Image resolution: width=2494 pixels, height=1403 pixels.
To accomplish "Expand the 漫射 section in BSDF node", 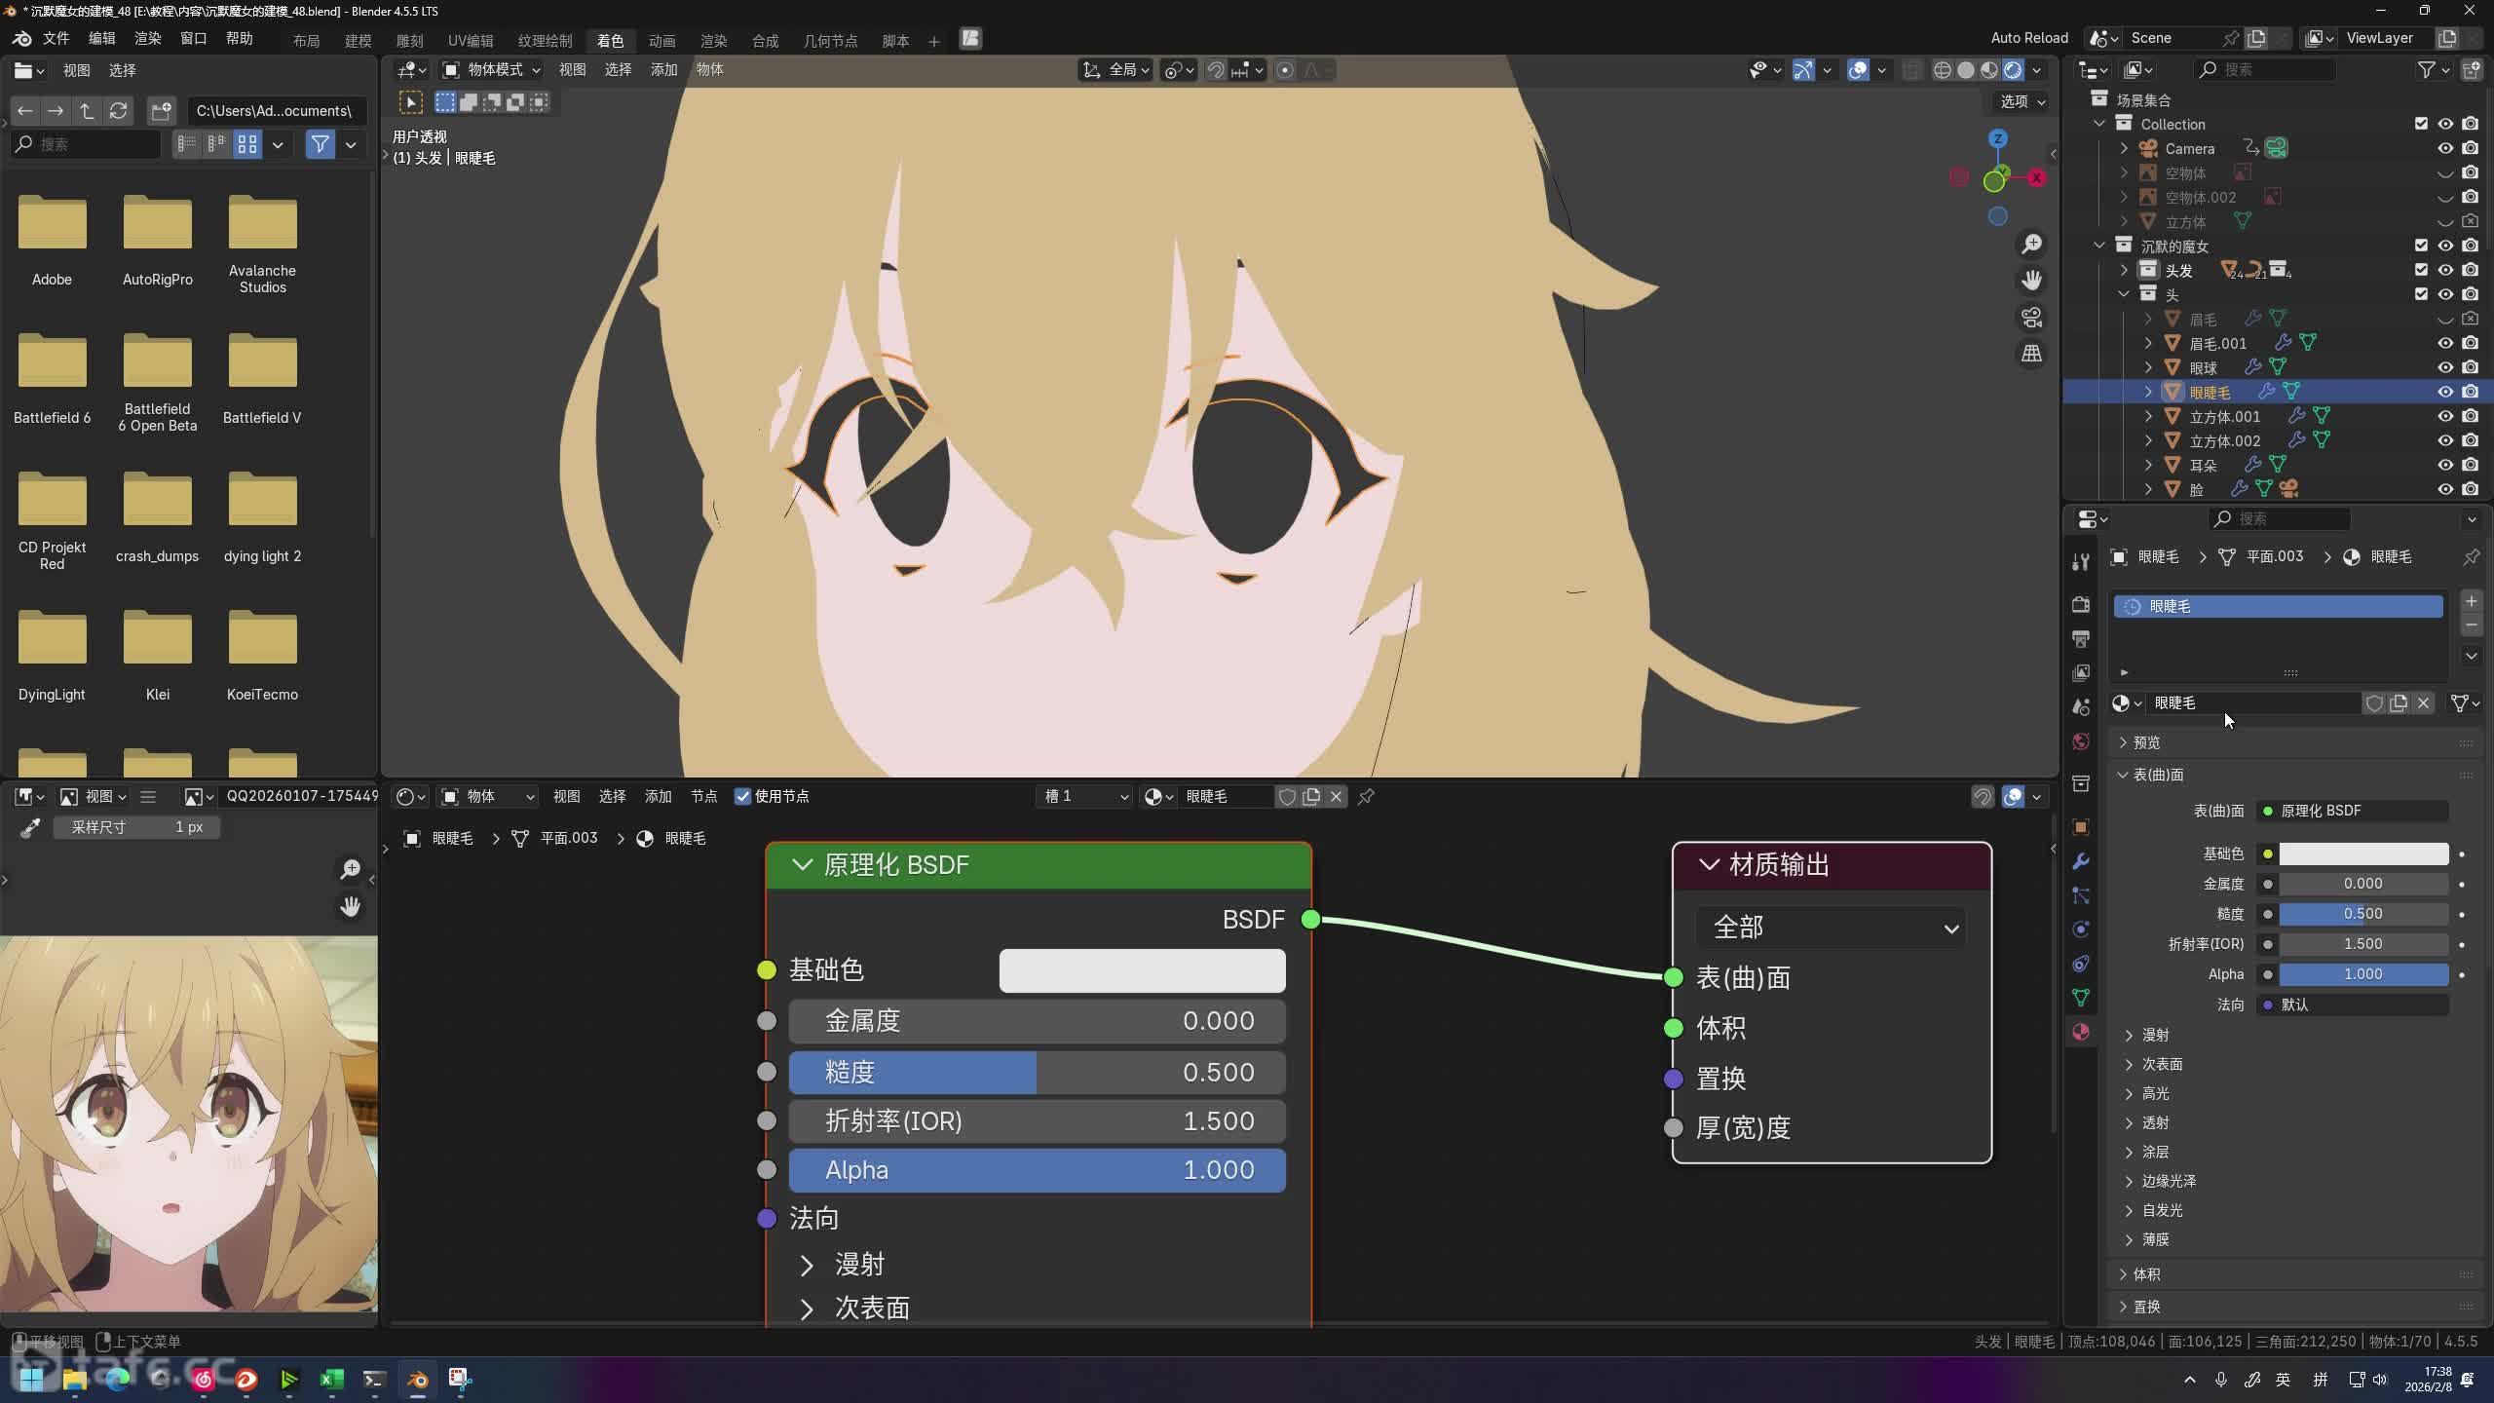I will 807,1265.
